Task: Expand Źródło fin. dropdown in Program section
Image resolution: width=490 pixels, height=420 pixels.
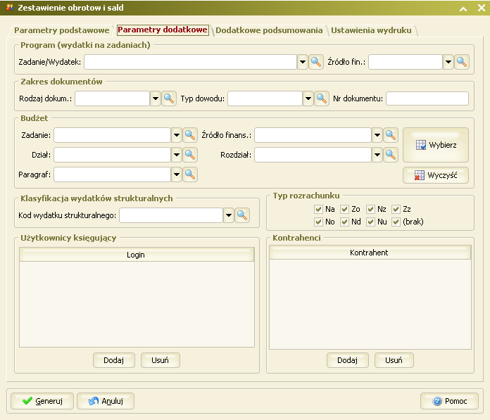Action: click(x=448, y=62)
